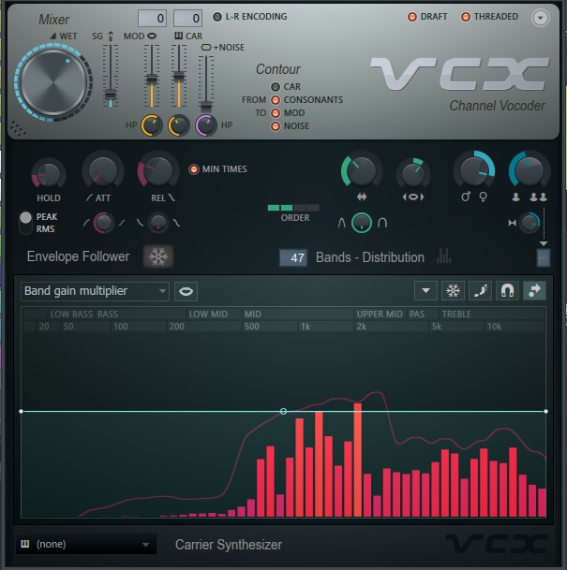The width and height of the screenshot is (567, 570).
Task: Toggle THREADED processing
Action: tap(466, 17)
